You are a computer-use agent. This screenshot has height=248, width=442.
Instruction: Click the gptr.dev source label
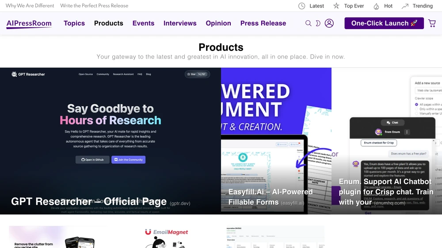[x=180, y=204]
